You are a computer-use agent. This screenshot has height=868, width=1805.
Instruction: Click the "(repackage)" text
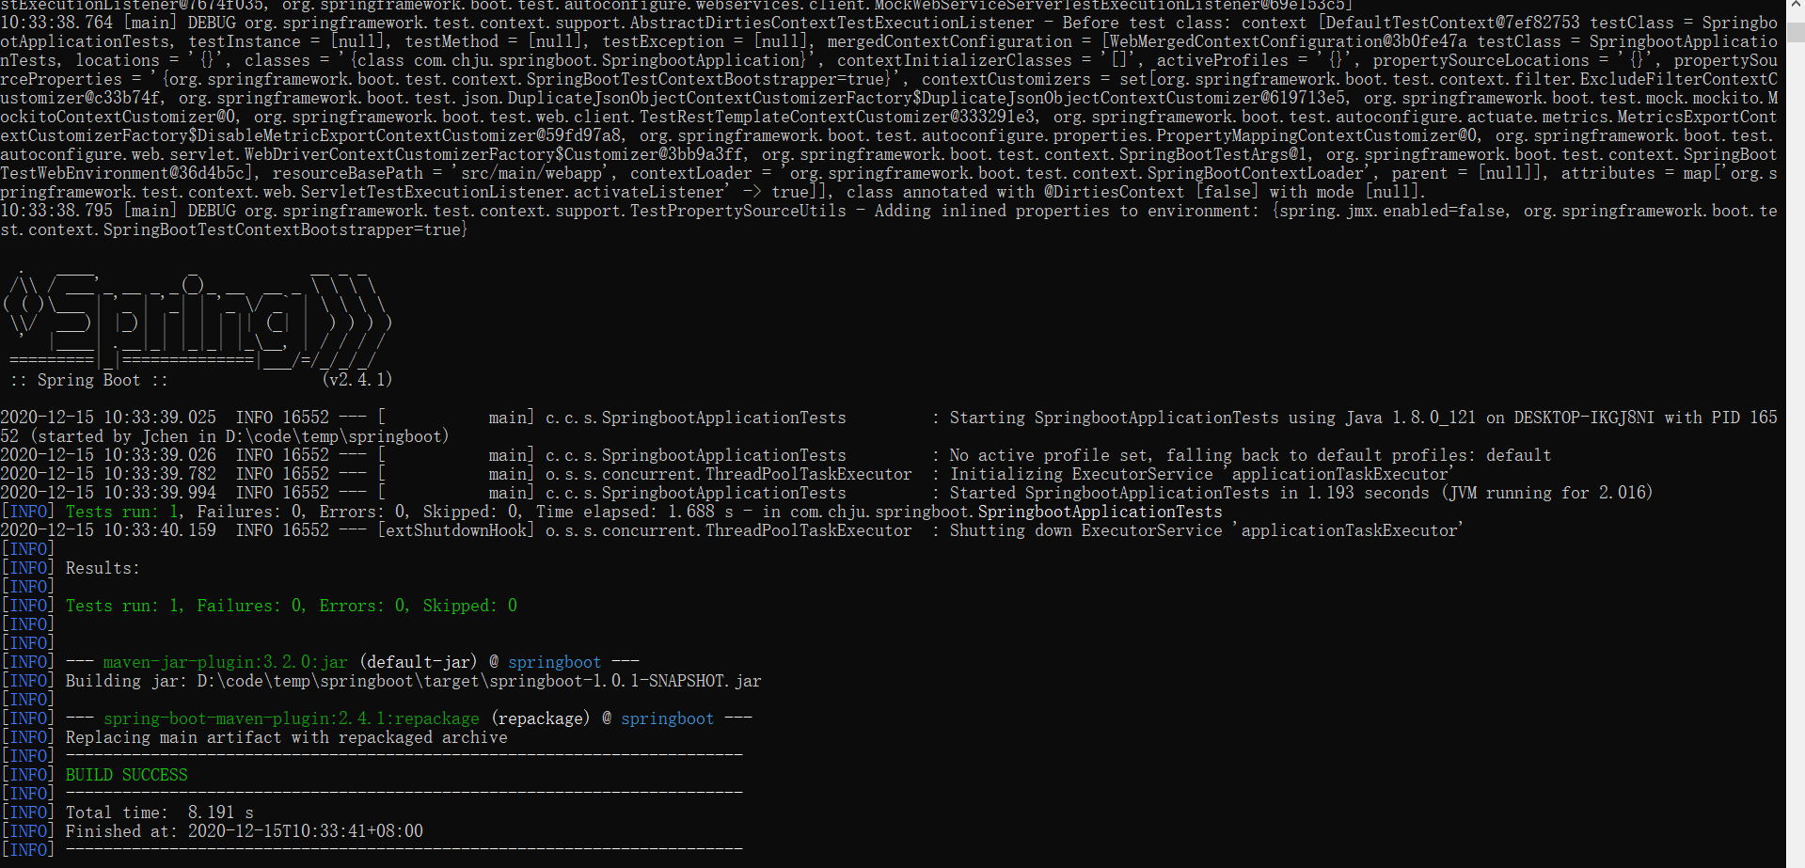point(541,718)
